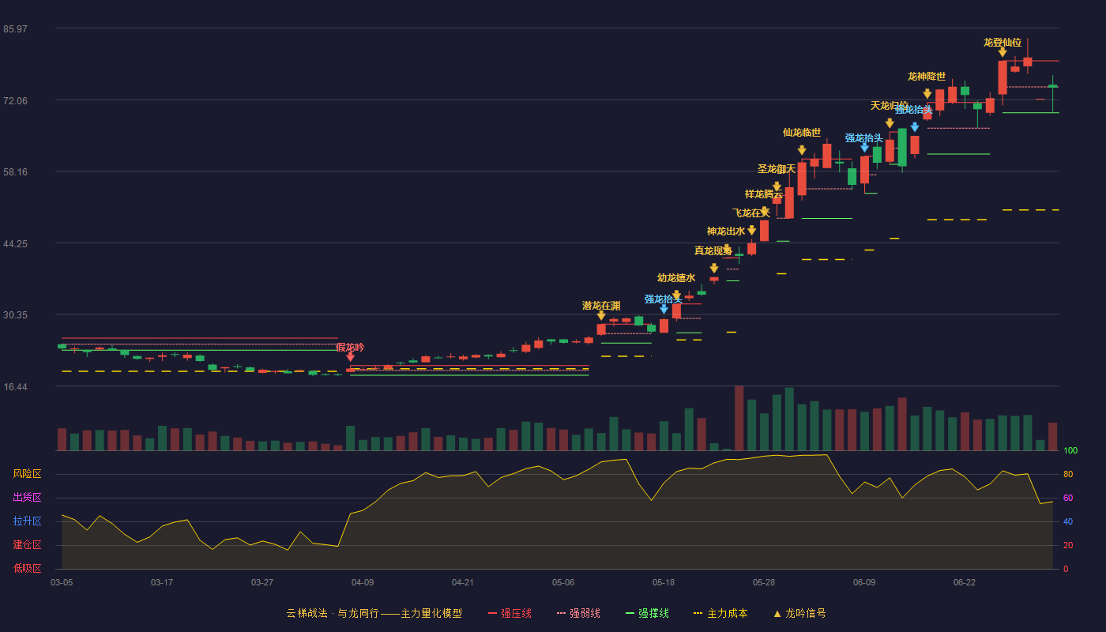Image resolution: width=1106 pixels, height=632 pixels.
Task: Click the yellow arrow under 潜龙在渊
Action: tap(601, 315)
